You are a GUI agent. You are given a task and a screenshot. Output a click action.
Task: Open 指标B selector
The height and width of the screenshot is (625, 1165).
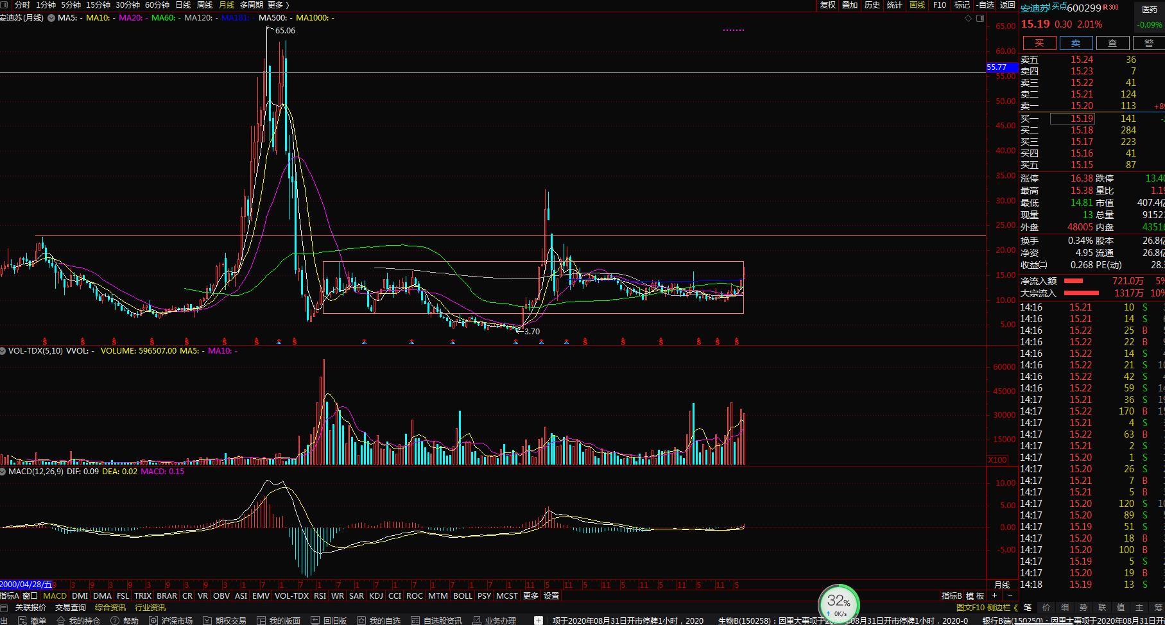pyautogui.click(x=951, y=595)
